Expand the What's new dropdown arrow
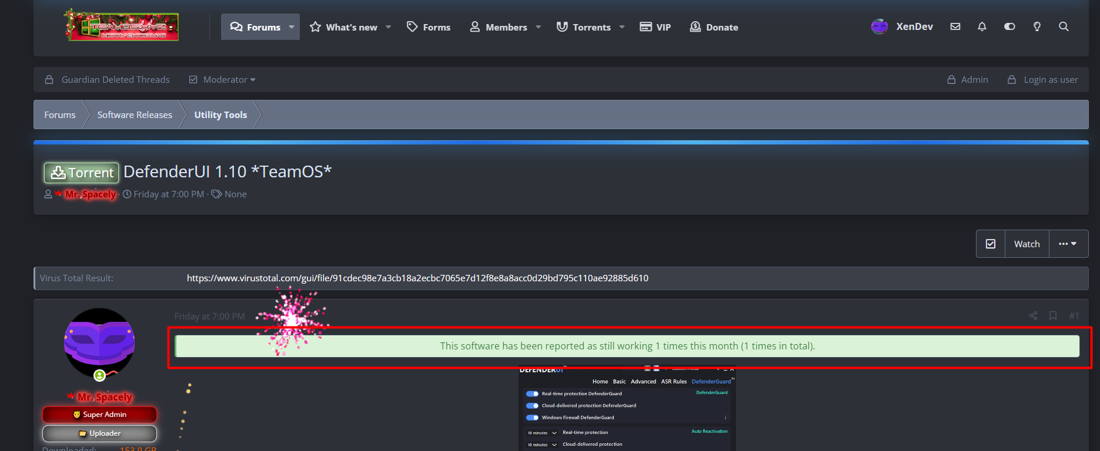Screen dimensions: 1100x451 [389, 27]
